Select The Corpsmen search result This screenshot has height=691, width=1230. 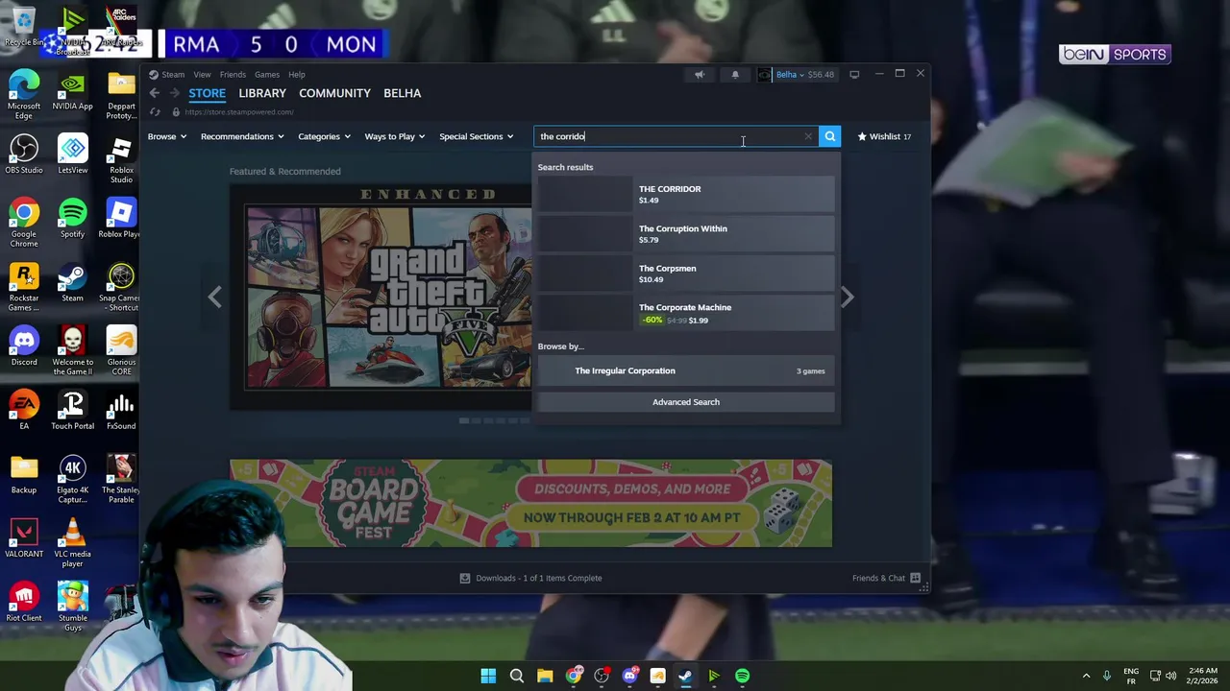tap(686, 274)
